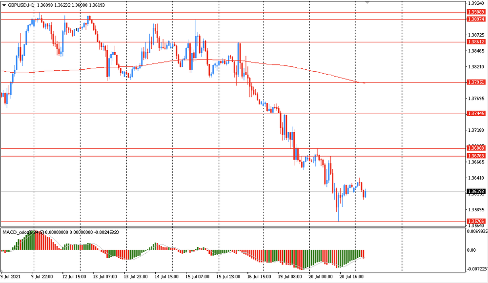Select the 1.36763 red price level label
Screen dimensions: 488x283
tap(476, 156)
